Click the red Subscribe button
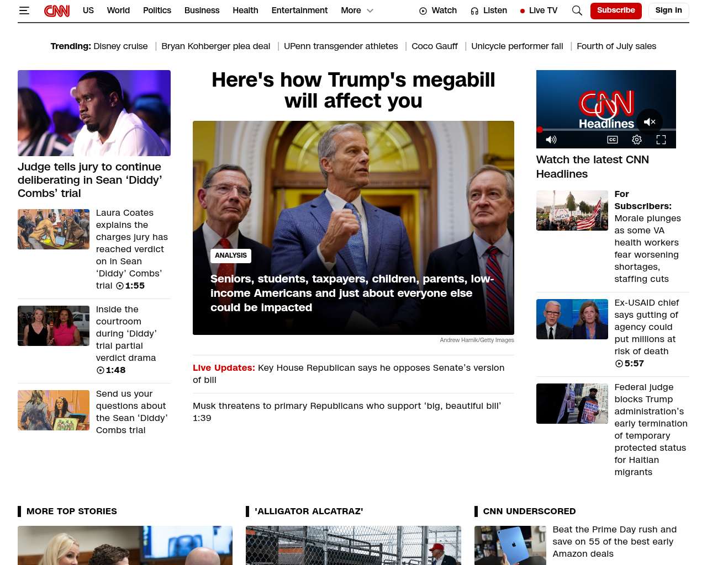Screen dimensions: 707x565 pyautogui.click(x=616, y=10)
